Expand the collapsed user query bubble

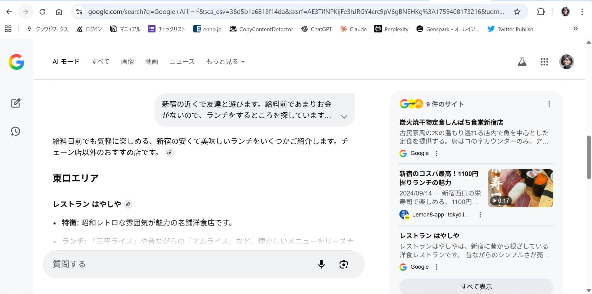coord(344,117)
